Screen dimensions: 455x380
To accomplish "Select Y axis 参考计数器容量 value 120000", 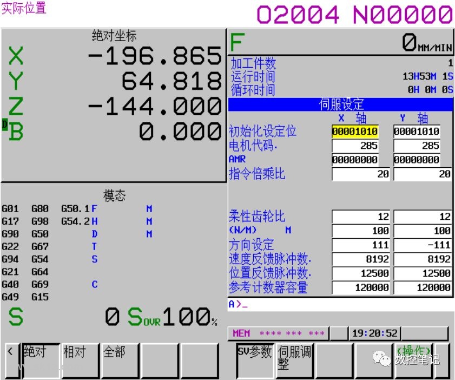I will point(422,287).
